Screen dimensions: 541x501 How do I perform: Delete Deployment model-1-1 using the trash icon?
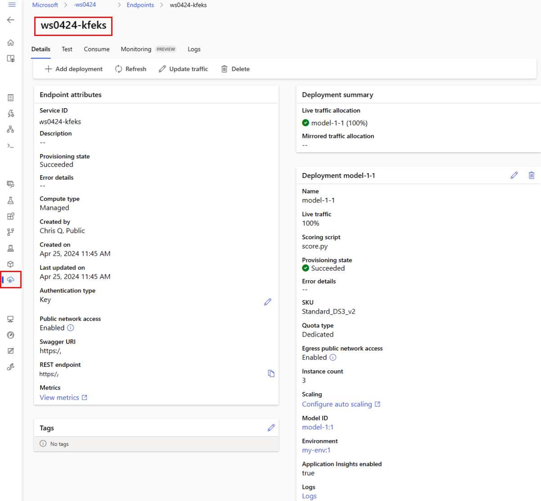[x=532, y=175]
